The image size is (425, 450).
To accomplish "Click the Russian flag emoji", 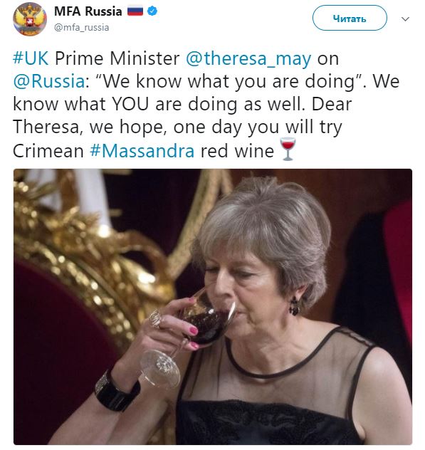I will pyautogui.click(x=135, y=11).
